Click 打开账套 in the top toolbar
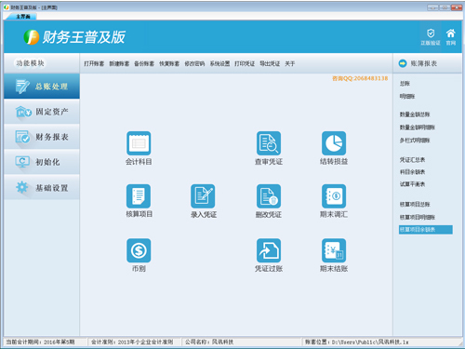The height and width of the screenshot is (349, 465). [x=94, y=63]
